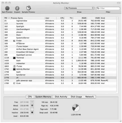Click the Sample Process magnifier icon
This screenshot has width=122, height=123.
click(28, 8)
